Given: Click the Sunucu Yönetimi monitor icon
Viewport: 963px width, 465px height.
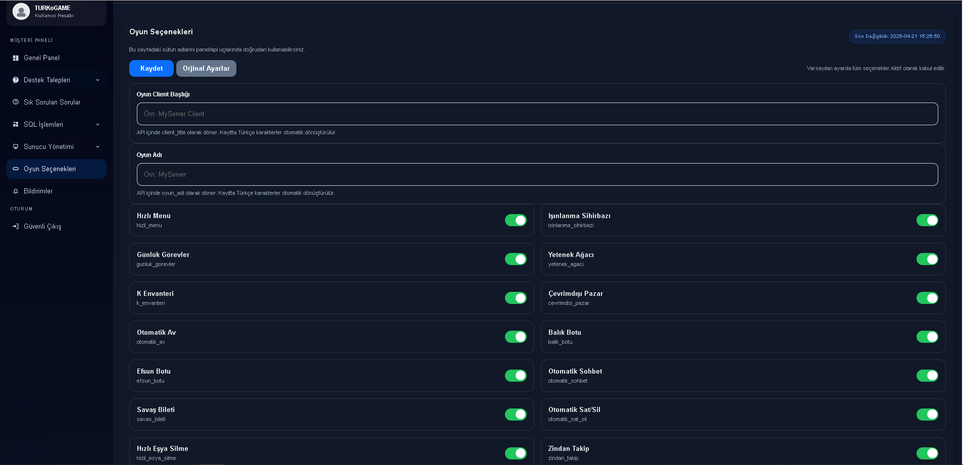Looking at the screenshot, I should (x=16, y=146).
